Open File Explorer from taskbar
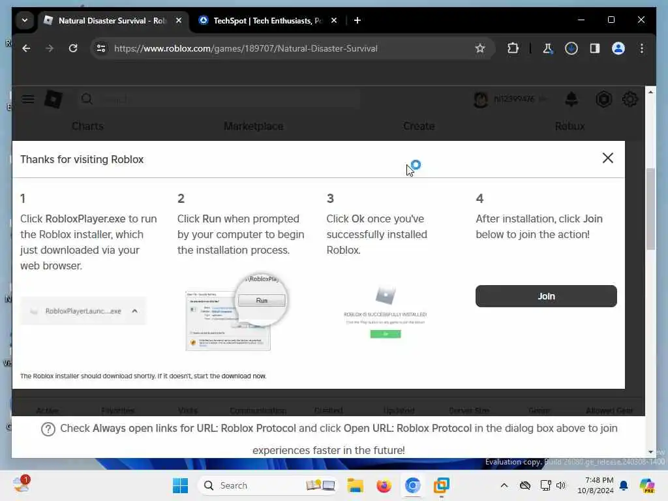This screenshot has width=668, height=501. tap(355, 485)
